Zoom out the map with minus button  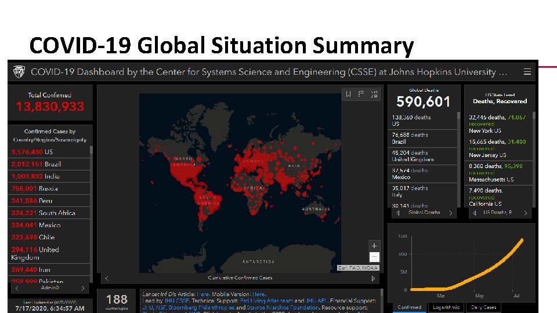tap(374, 257)
